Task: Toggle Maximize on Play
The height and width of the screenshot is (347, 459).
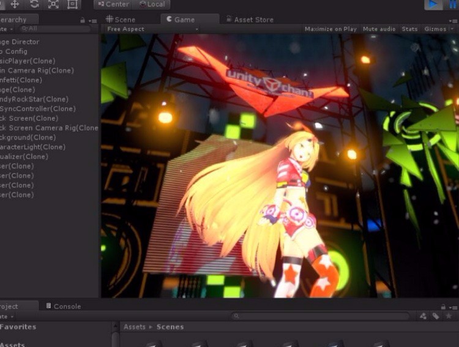Action: [x=330, y=29]
